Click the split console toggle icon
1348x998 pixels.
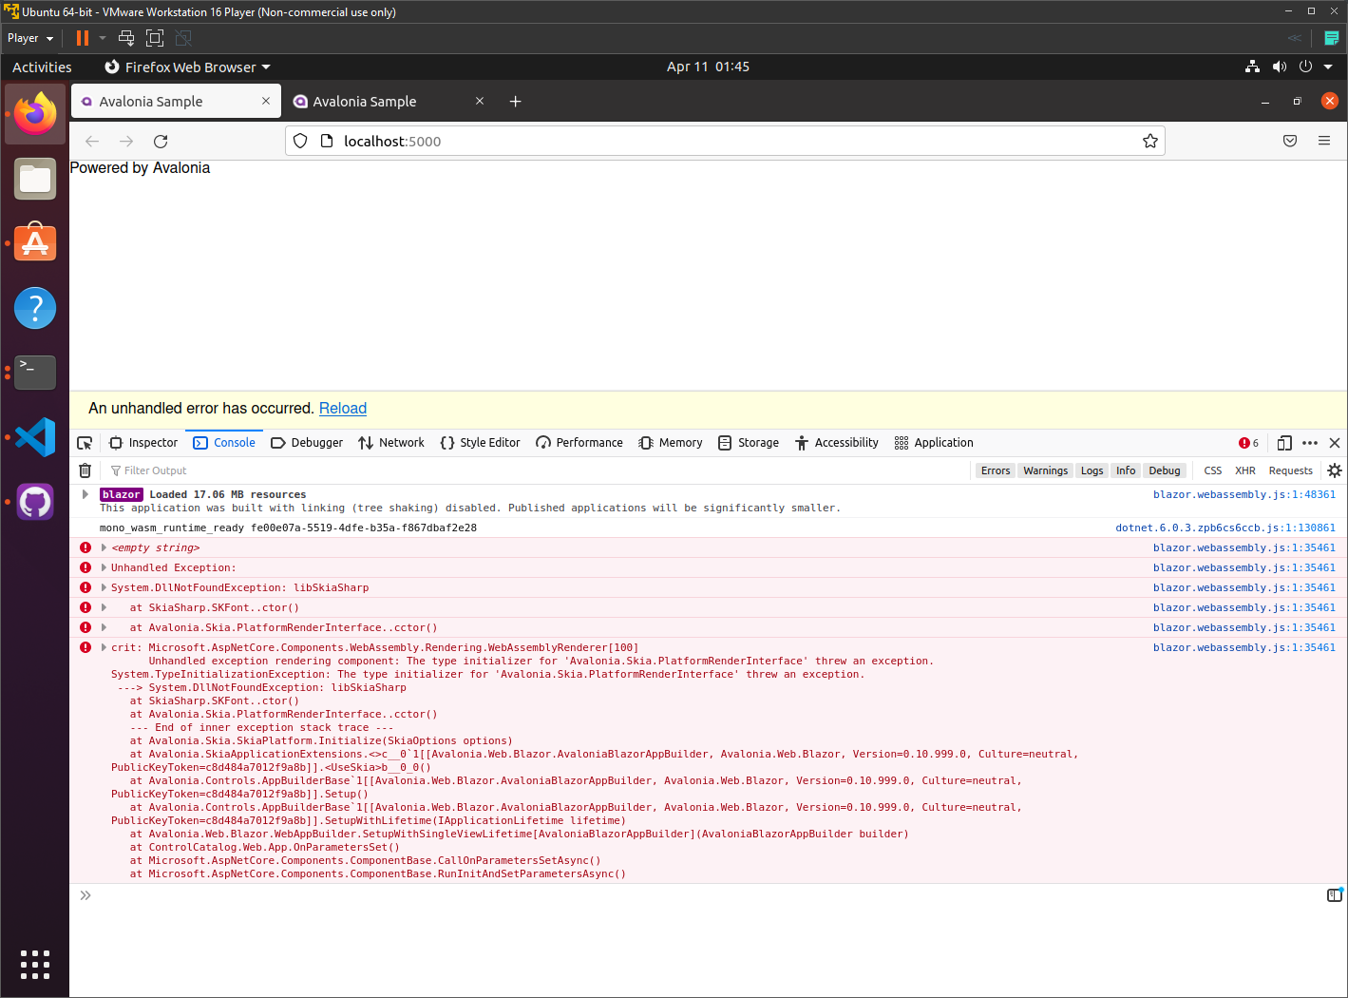1335,894
